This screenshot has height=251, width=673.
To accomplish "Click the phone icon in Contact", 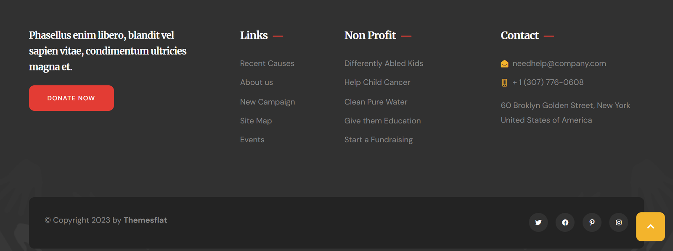I will click(504, 83).
